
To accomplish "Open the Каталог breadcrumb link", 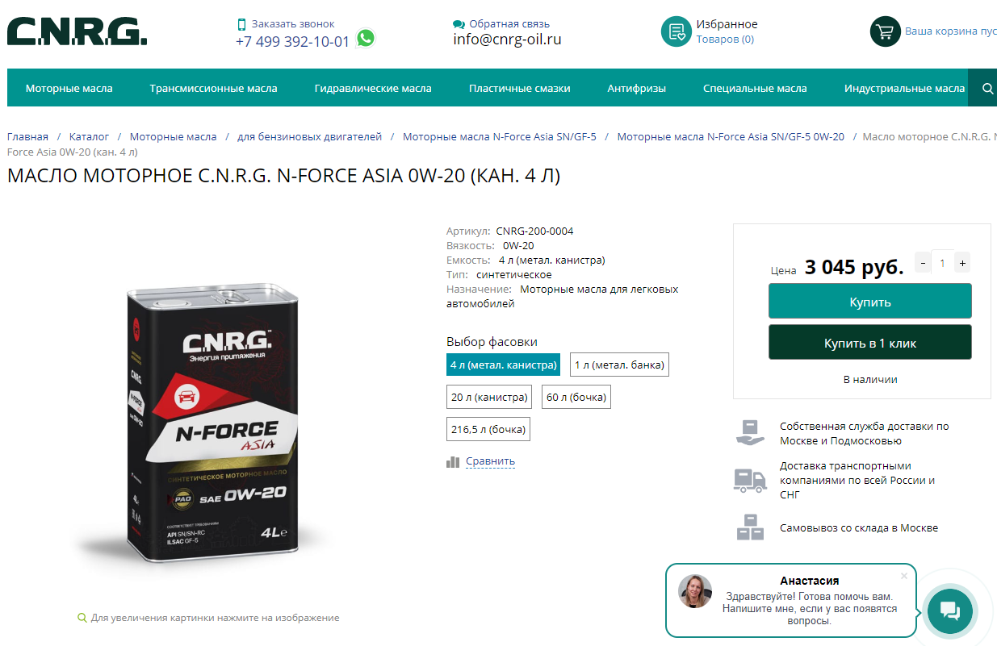I will (x=89, y=137).
